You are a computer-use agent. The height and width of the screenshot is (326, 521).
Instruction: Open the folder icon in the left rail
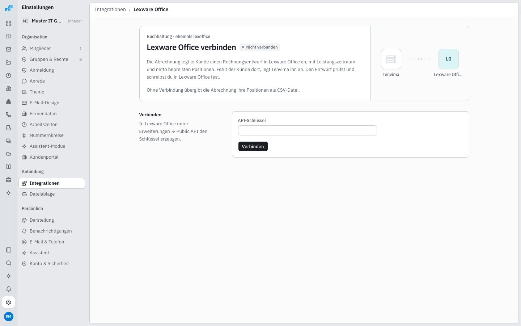[x=8, y=63]
